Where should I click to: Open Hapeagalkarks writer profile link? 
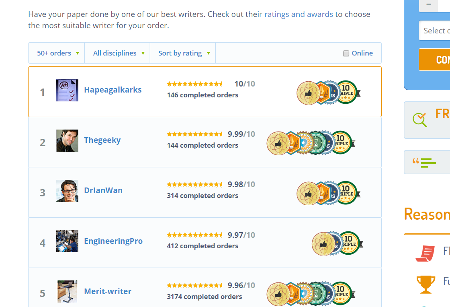112,90
